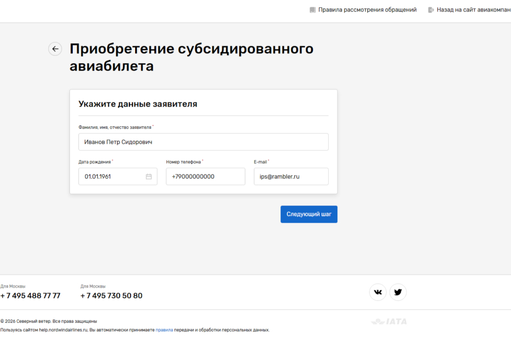
Task: Open the Twitter social media icon
Action: [398, 292]
